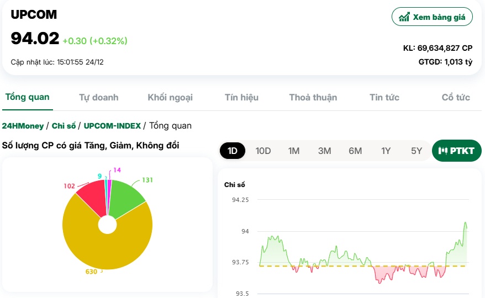Click the chart icon in Xem bảng giá
This screenshot has width=485, height=298.
404,17
